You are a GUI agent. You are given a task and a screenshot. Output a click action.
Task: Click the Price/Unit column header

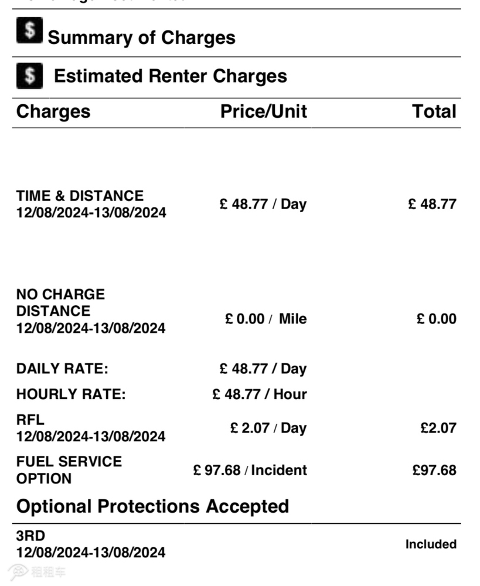[x=264, y=111]
